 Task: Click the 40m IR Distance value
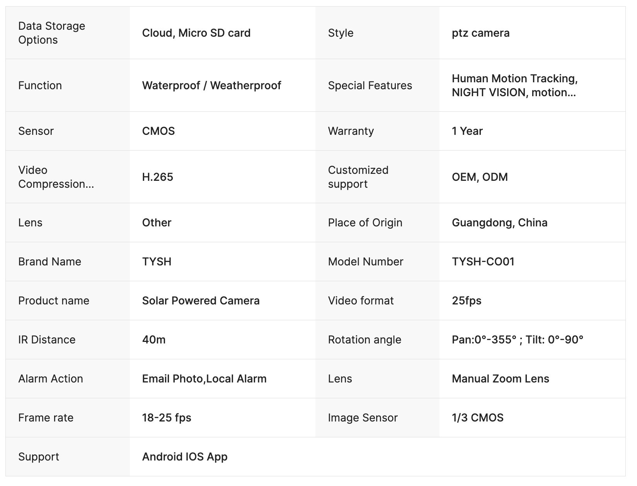(x=154, y=340)
